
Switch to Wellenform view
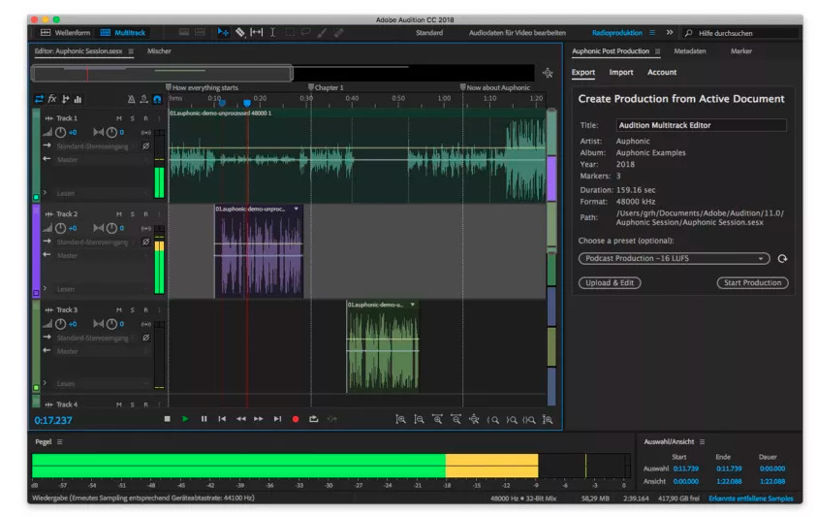pos(65,32)
